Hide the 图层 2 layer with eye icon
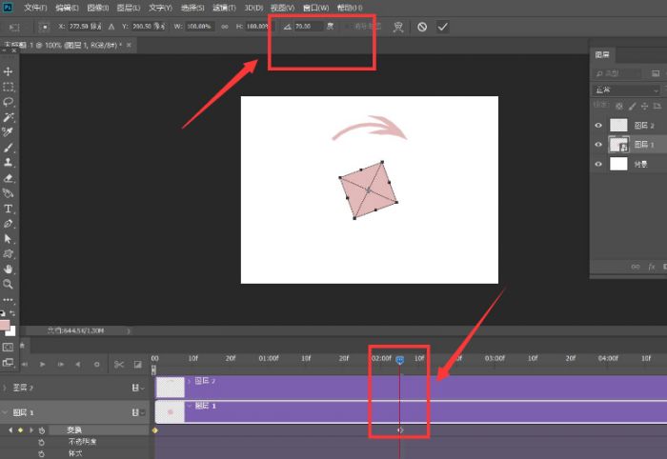Screen dimensions: 667x459 tap(600, 124)
